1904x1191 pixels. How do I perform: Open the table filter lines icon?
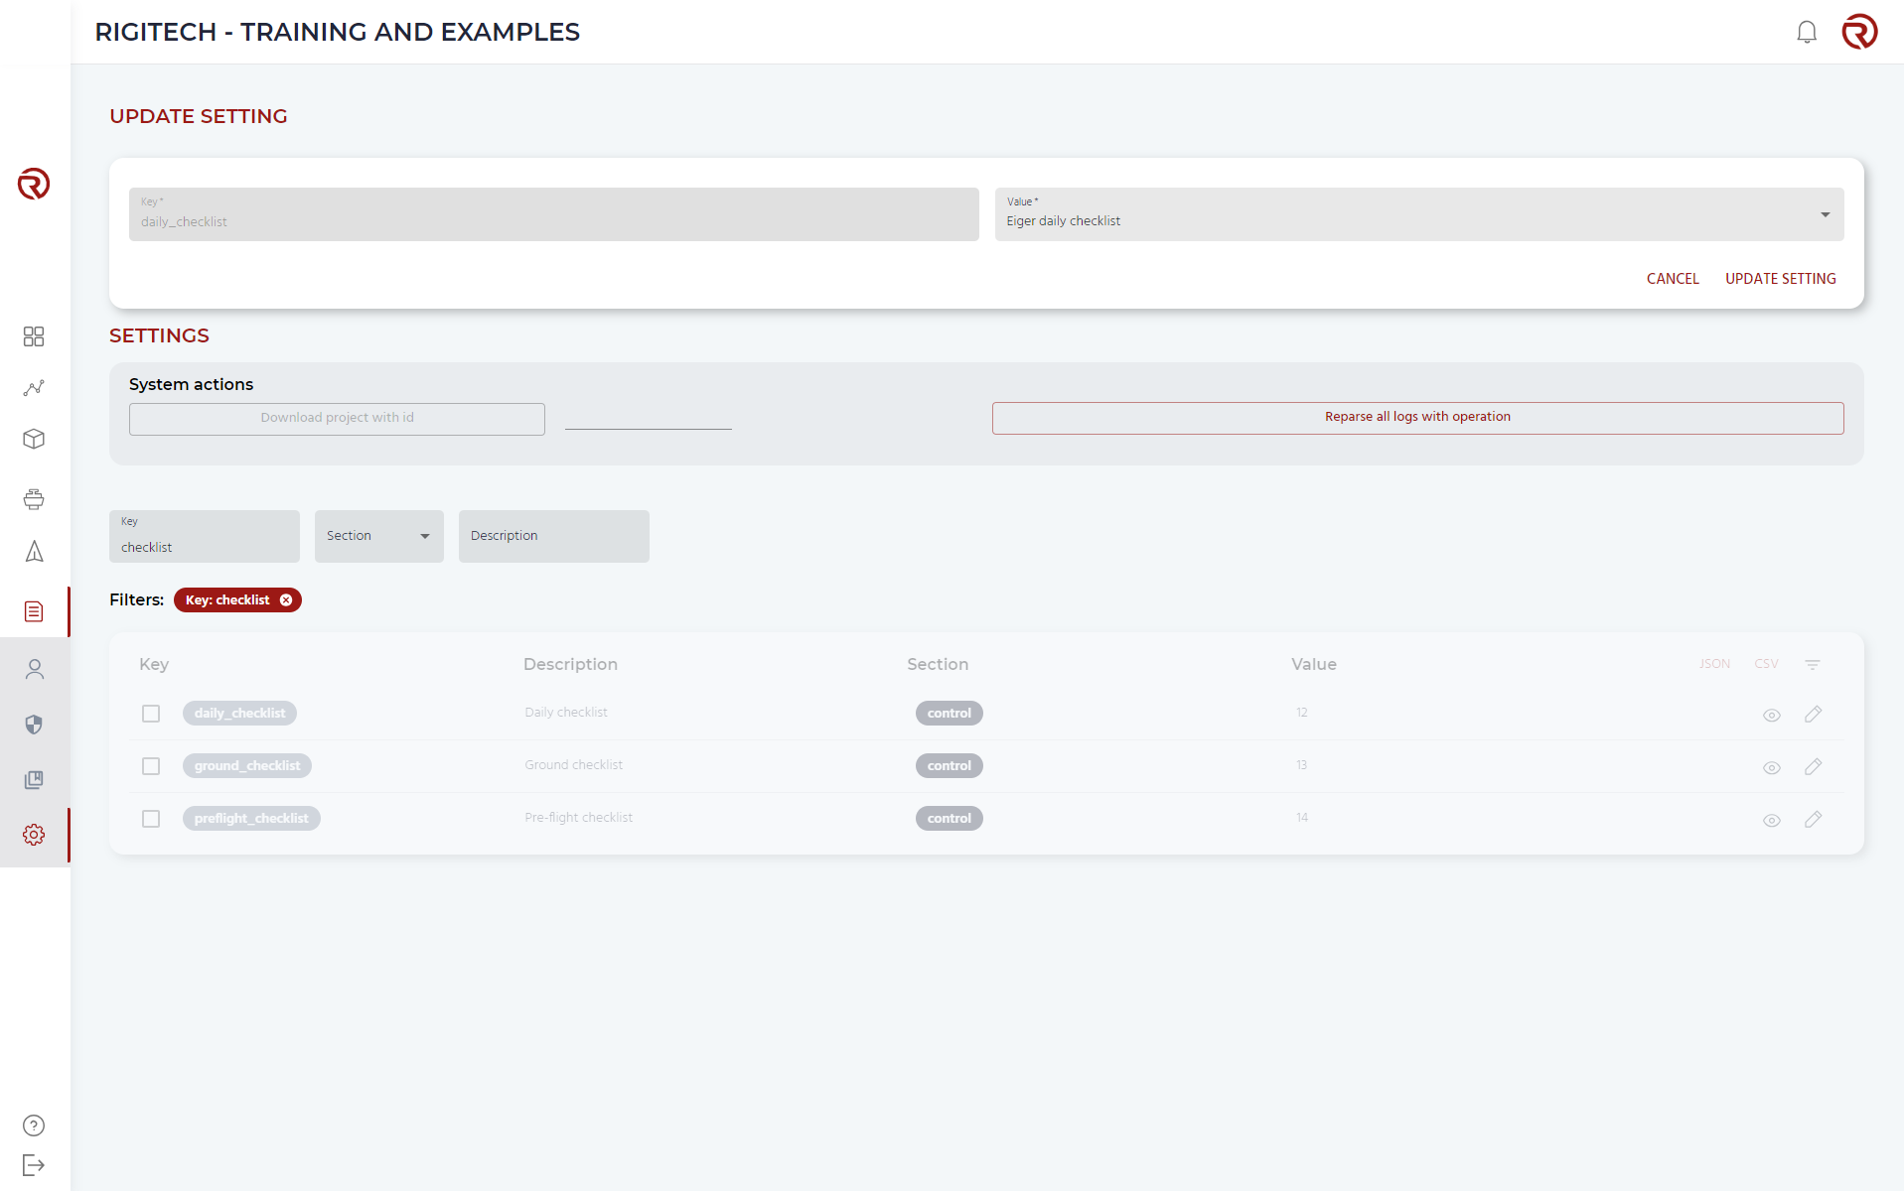[1813, 664]
